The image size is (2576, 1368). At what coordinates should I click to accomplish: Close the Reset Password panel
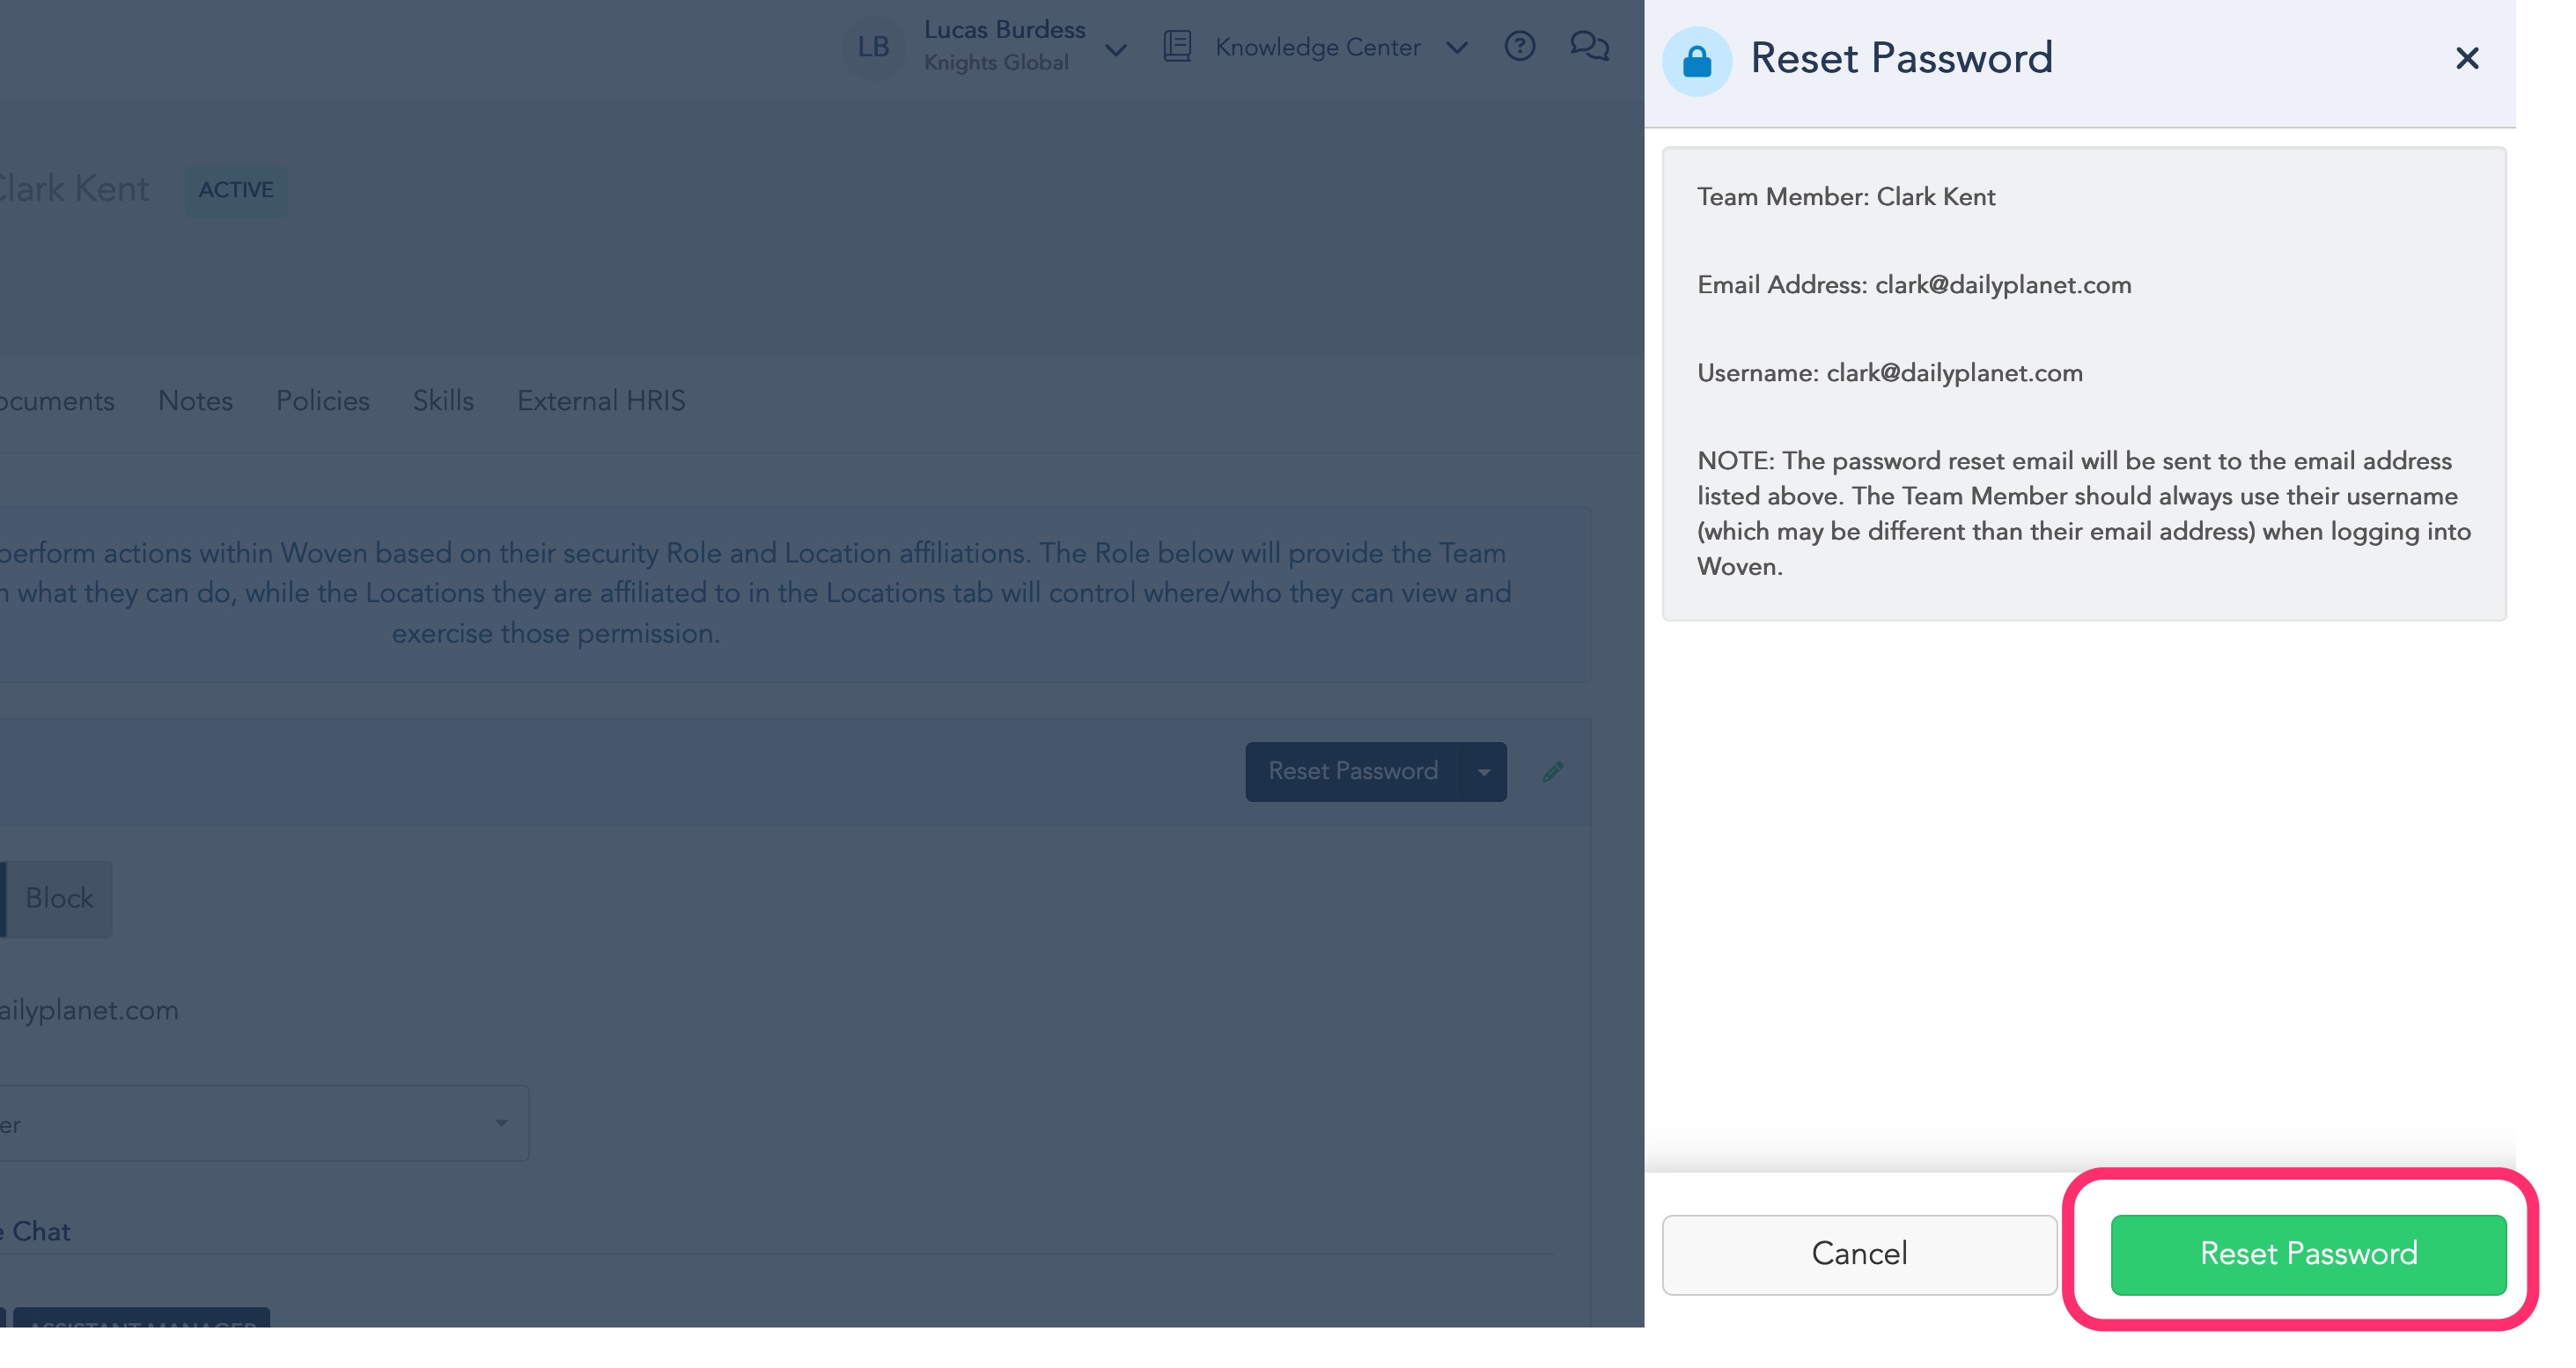point(2466,58)
